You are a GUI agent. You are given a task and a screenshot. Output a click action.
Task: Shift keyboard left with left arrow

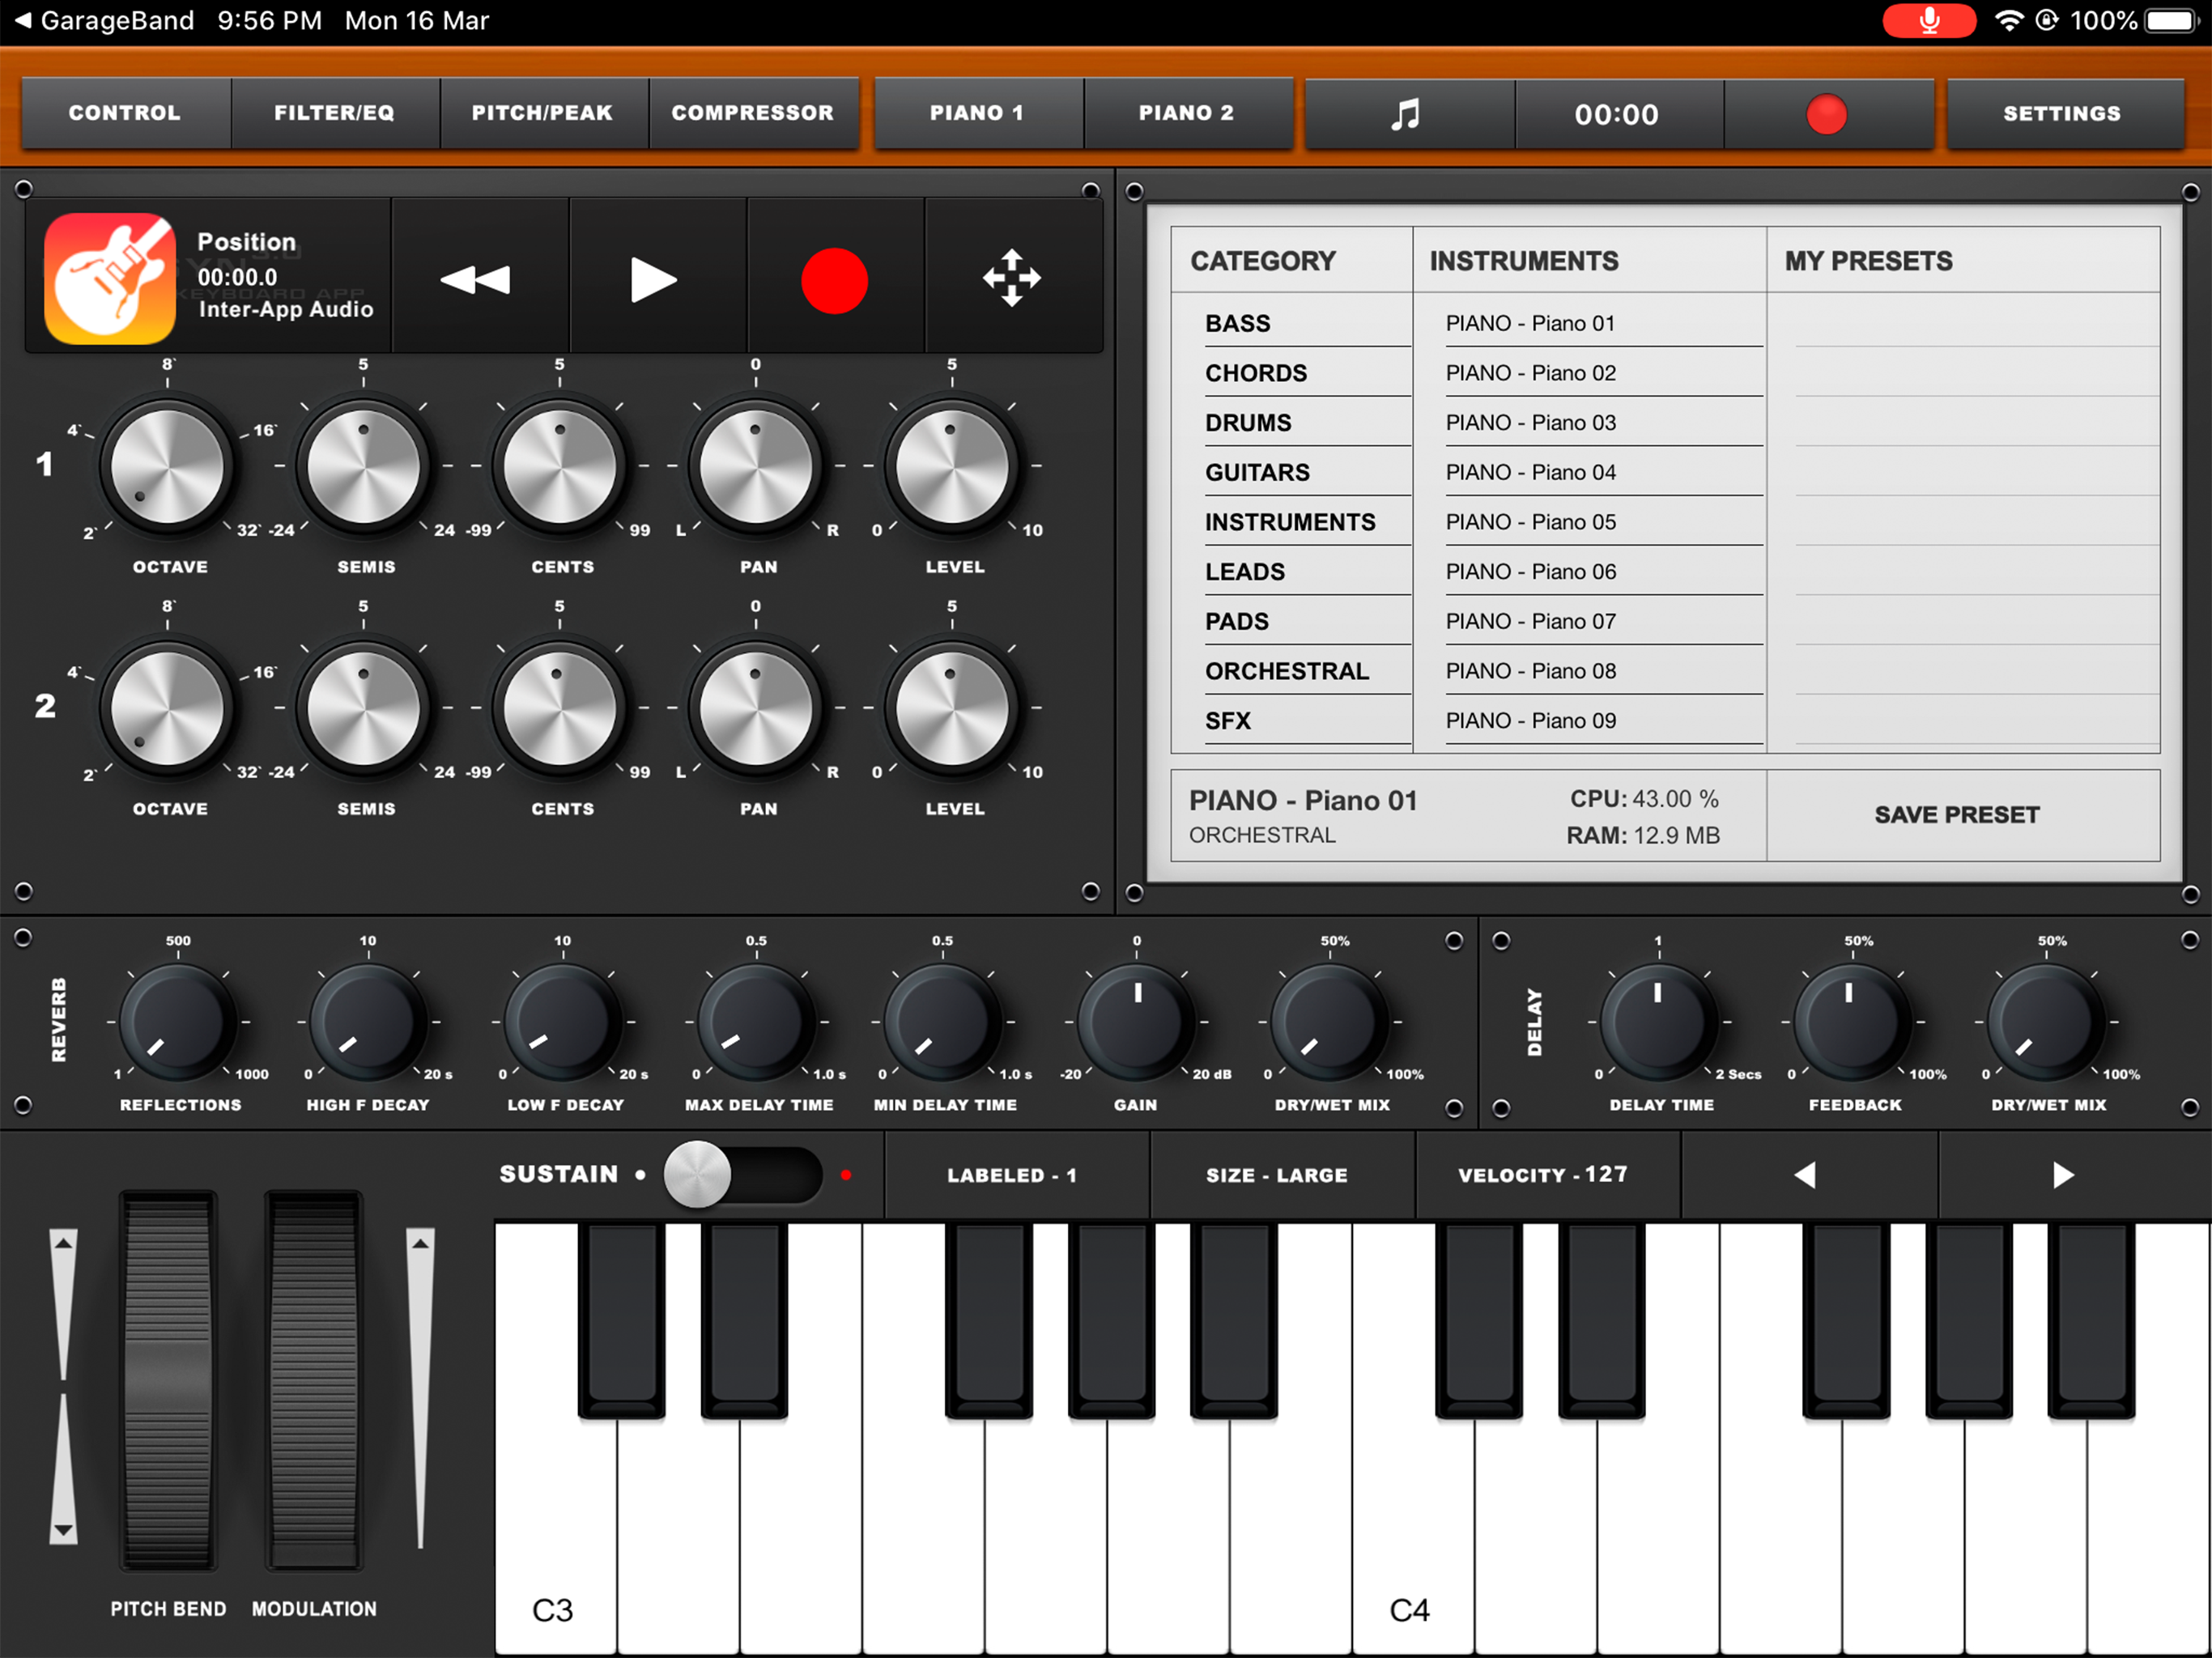(x=1806, y=1175)
